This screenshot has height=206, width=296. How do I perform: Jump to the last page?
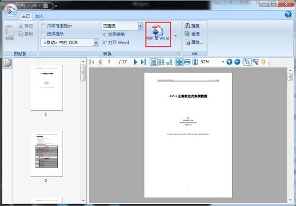tap(143, 62)
